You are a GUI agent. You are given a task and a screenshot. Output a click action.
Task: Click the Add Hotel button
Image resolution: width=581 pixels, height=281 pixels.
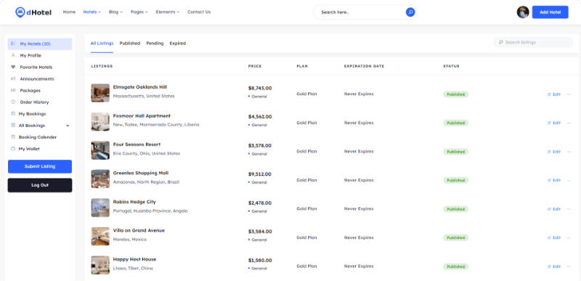click(x=550, y=12)
